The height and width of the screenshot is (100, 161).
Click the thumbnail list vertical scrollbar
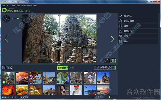pyautogui.click(x=116, y=78)
